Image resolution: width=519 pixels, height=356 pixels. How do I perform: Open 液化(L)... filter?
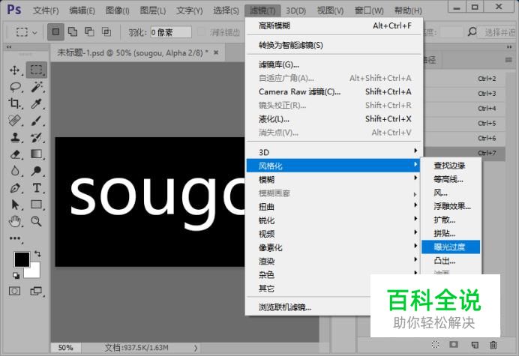[x=334, y=118]
